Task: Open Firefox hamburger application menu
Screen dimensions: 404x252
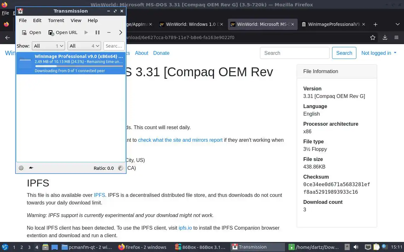Action: click(396, 37)
